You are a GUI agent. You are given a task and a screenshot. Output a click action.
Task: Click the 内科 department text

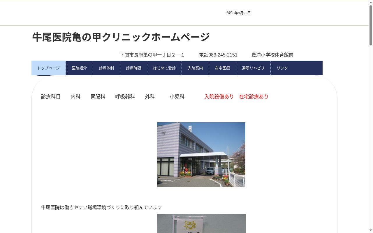click(x=75, y=97)
